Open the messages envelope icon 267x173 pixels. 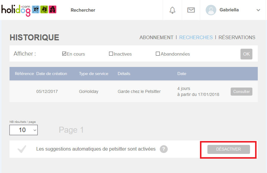tap(191, 10)
